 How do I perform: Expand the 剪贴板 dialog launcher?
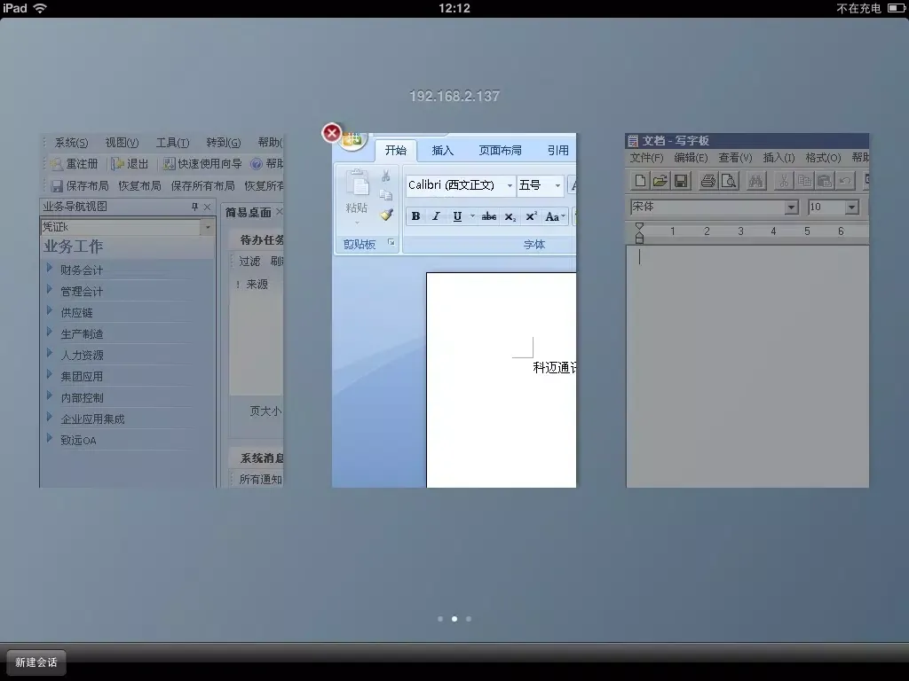click(x=391, y=243)
